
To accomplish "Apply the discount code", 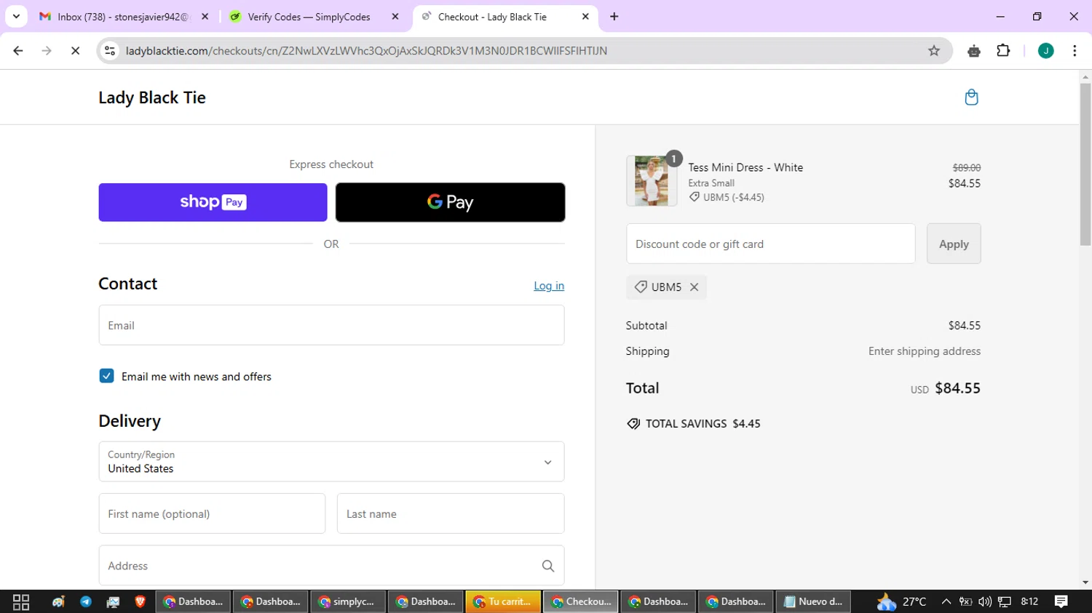I will pyautogui.click(x=954, y=244).
